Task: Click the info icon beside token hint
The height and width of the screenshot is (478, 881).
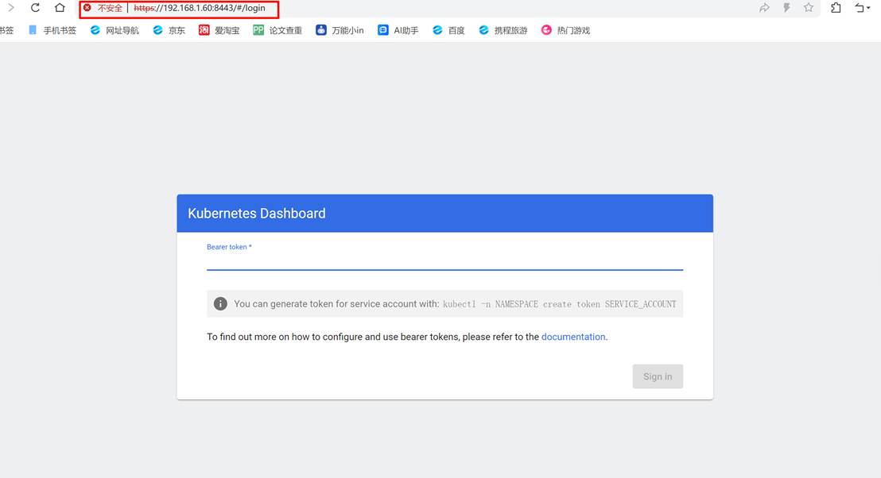Action: [220, 303]
